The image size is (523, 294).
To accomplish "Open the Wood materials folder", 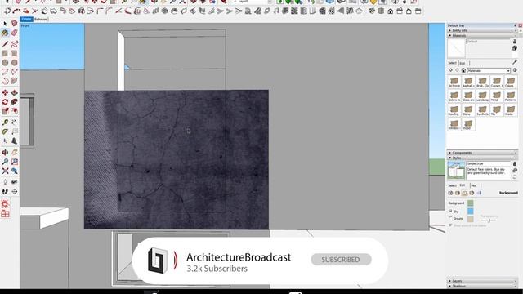I will tap(467, 125).
